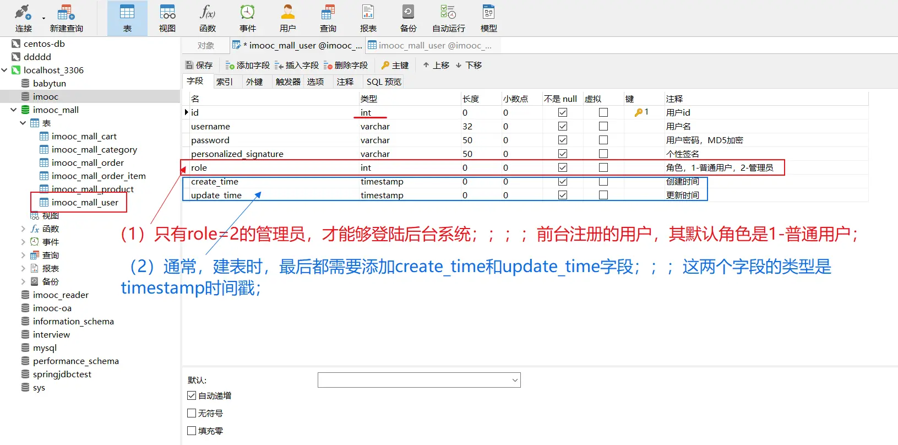Open the 注释 comment tab
898x445 pixels.
345,82
